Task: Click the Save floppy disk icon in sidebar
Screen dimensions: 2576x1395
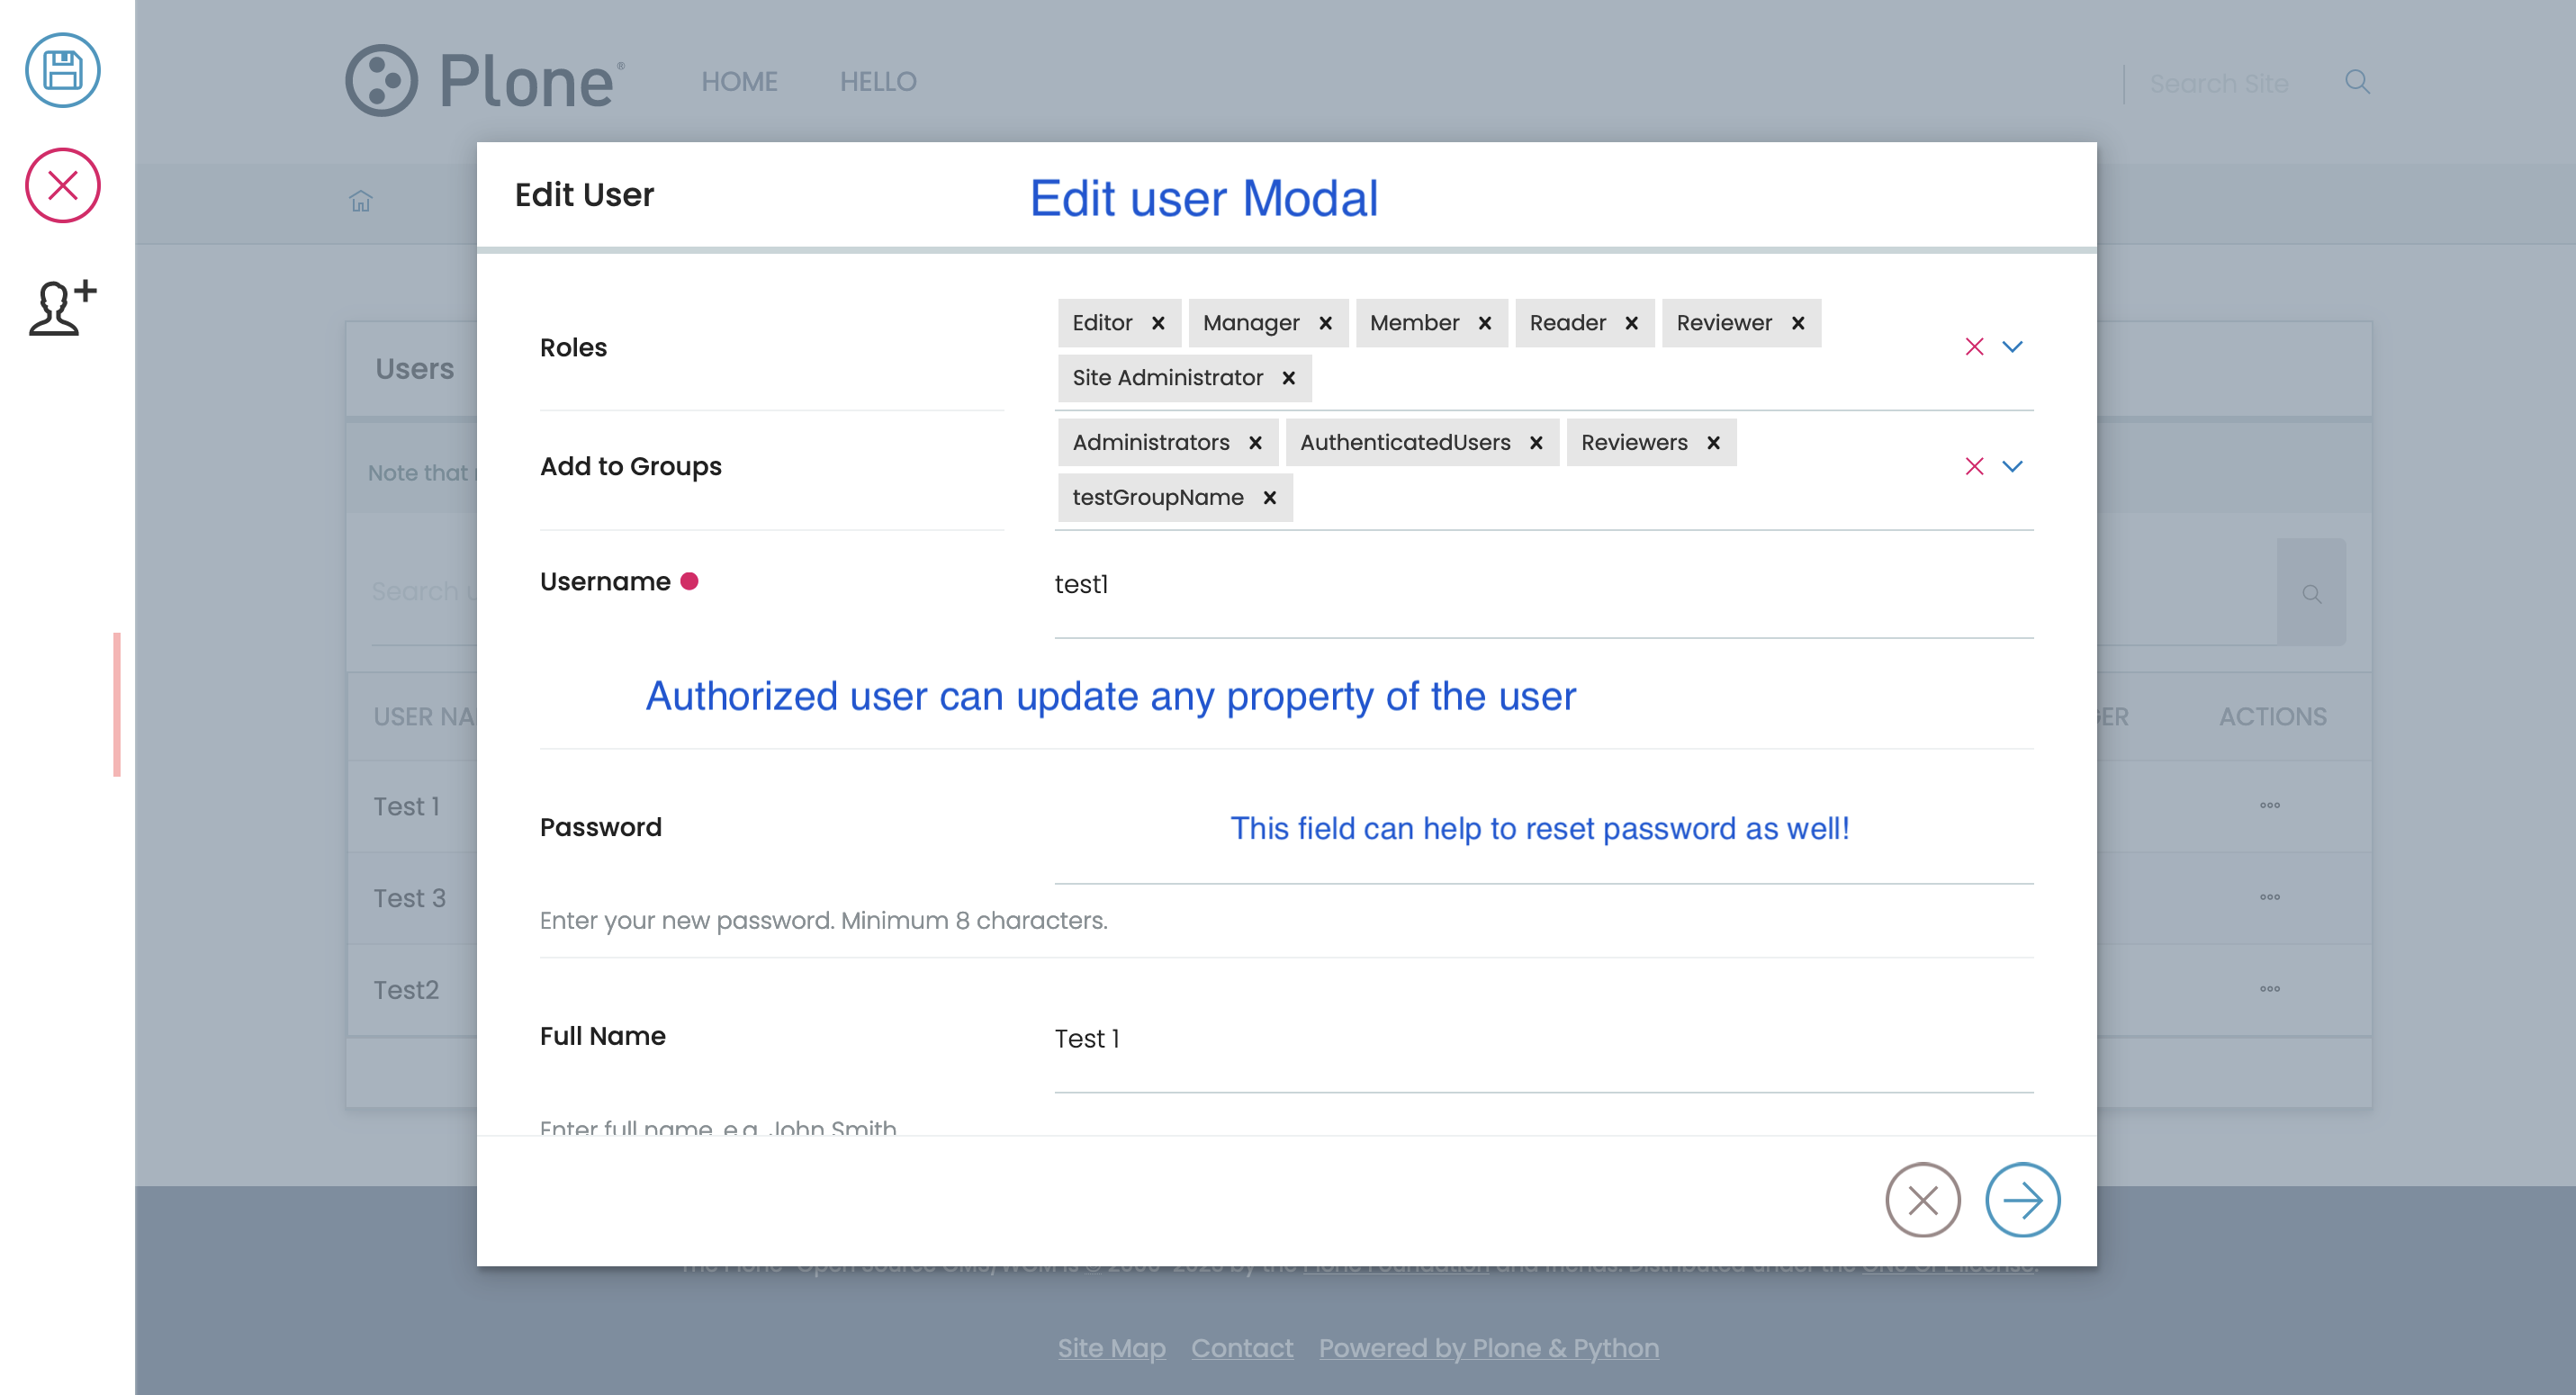Action: click(x=62, y=71)
